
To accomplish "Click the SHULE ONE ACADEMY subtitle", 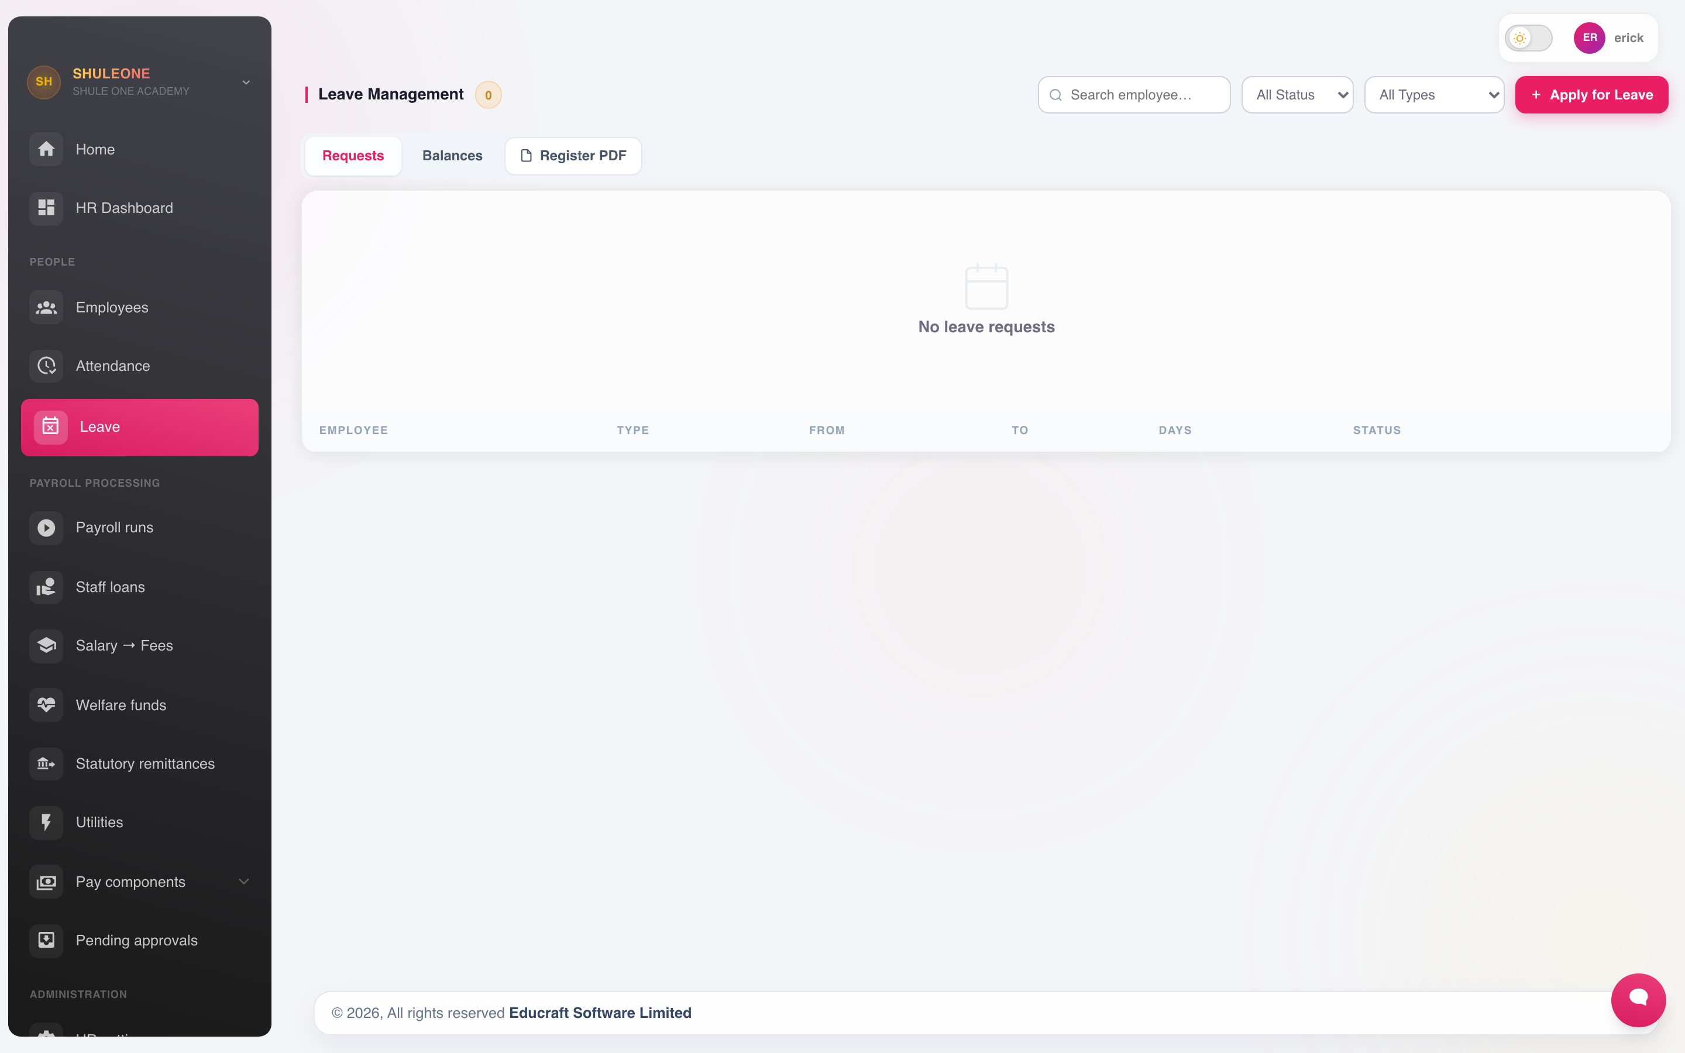I will (x=131, y=91).
